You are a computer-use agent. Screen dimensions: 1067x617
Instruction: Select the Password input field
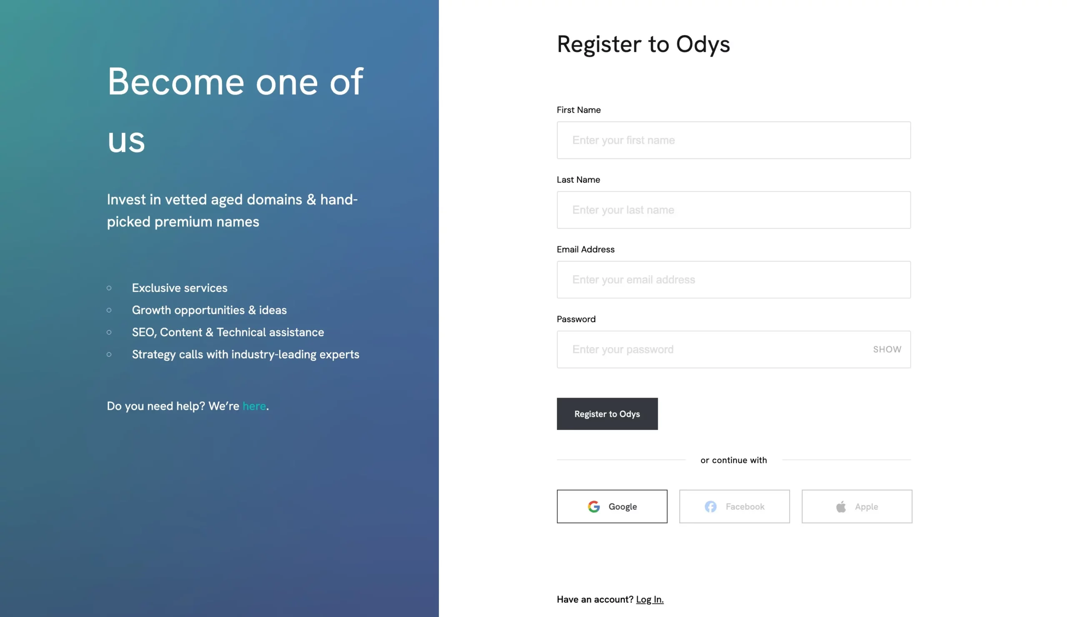tap(734, 349)
